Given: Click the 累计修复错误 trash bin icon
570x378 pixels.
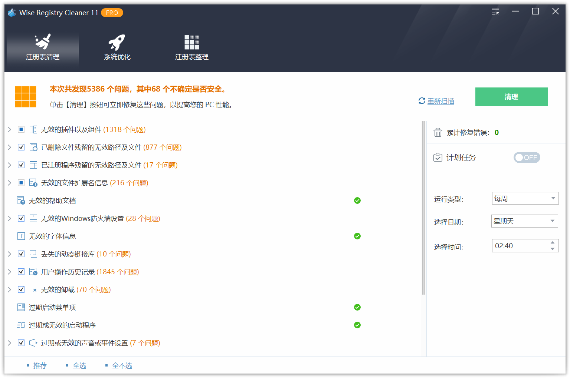Looking at the screenshot, I should point(438,132).
